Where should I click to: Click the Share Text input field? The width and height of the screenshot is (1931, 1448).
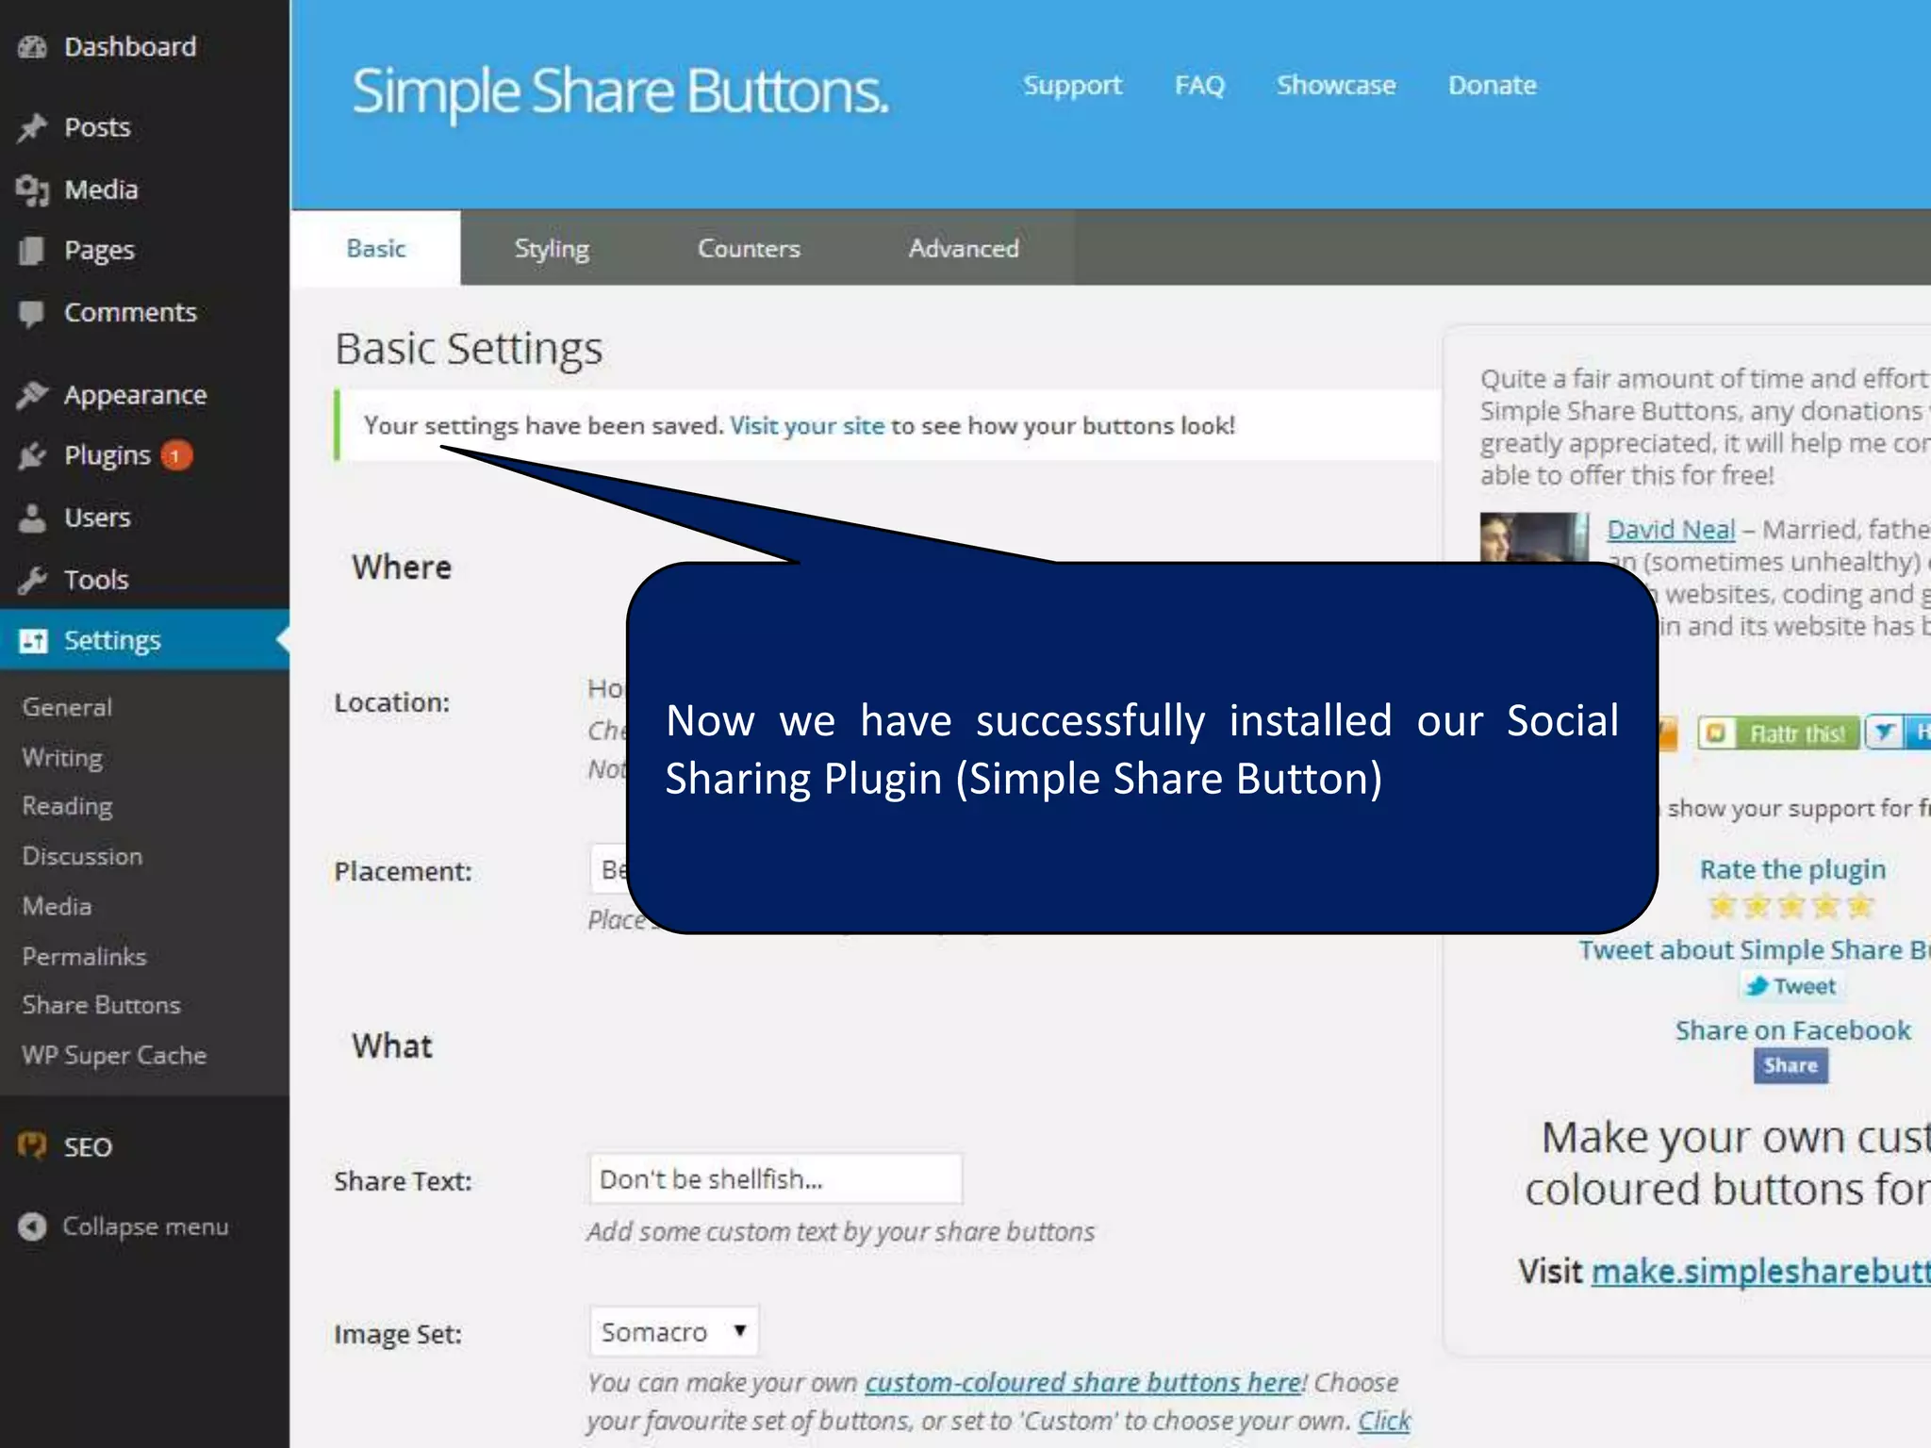coord(775,1179)
